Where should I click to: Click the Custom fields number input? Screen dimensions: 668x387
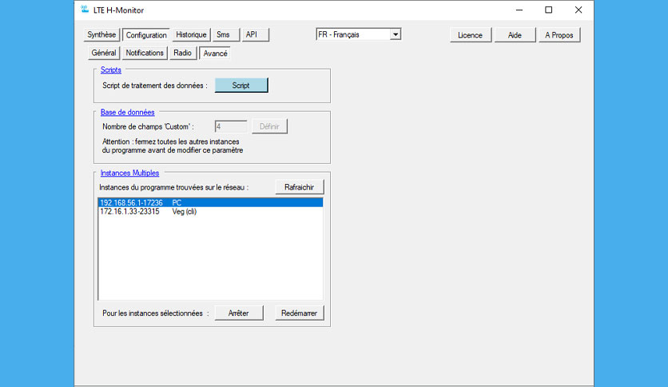tap(230, 126)
